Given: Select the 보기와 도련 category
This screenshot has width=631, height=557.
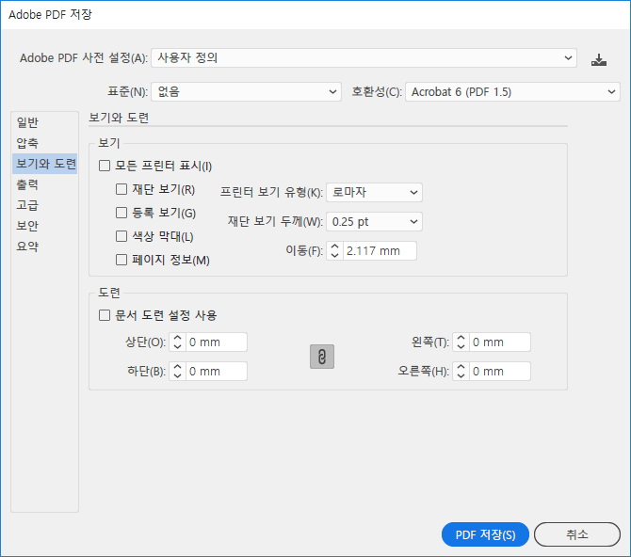Looking at the screenshot, I should (x=44, y=164).
